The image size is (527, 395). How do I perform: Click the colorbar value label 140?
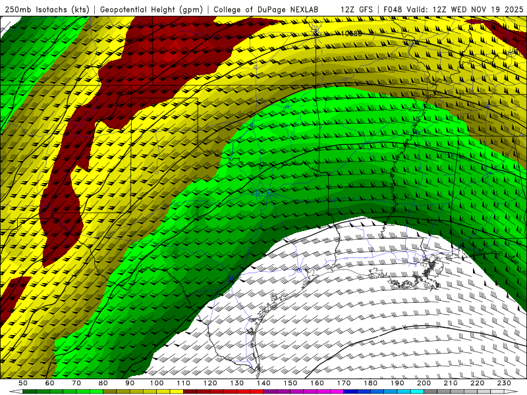tap(263, 383)
